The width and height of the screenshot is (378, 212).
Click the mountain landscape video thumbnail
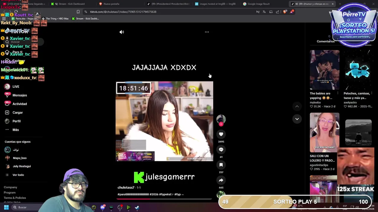[x=359, y=132]
